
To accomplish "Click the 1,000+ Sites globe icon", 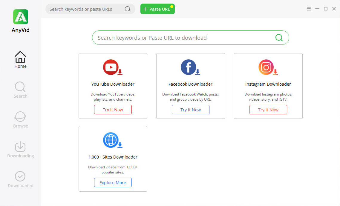I will click(112, 140).
